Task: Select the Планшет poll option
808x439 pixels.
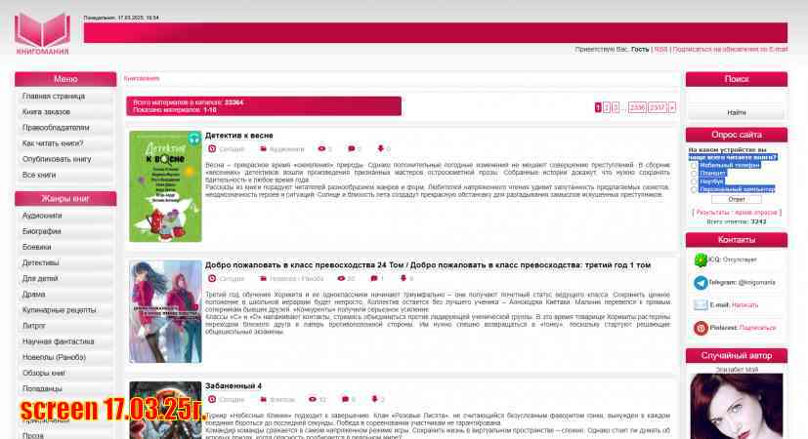Action: point(695,173)
